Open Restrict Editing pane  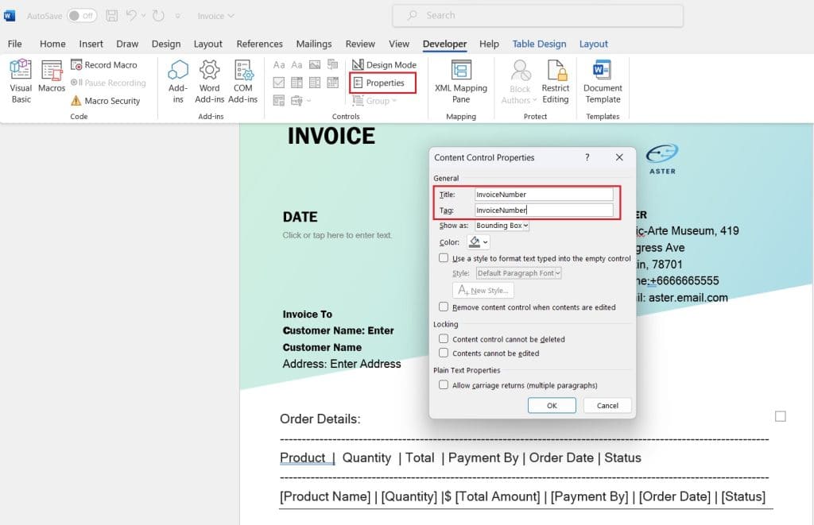555,81
